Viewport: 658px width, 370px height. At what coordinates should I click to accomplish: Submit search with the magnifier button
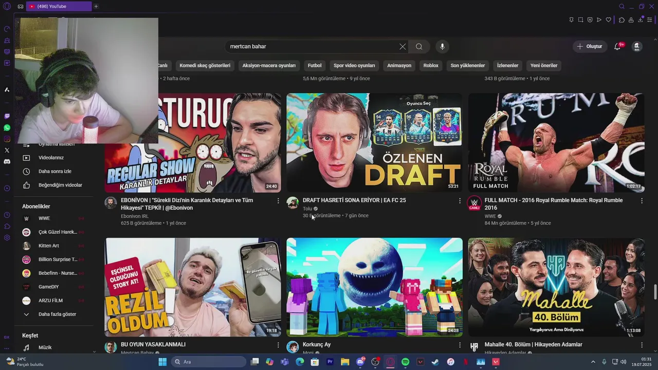pyautogui.click(x=419, y=46)
